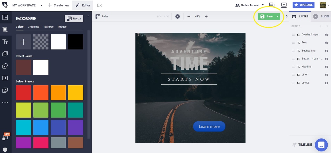The image size is (331, 153).
Task: Zoom out with the minus button
Action: coord(189,17)
